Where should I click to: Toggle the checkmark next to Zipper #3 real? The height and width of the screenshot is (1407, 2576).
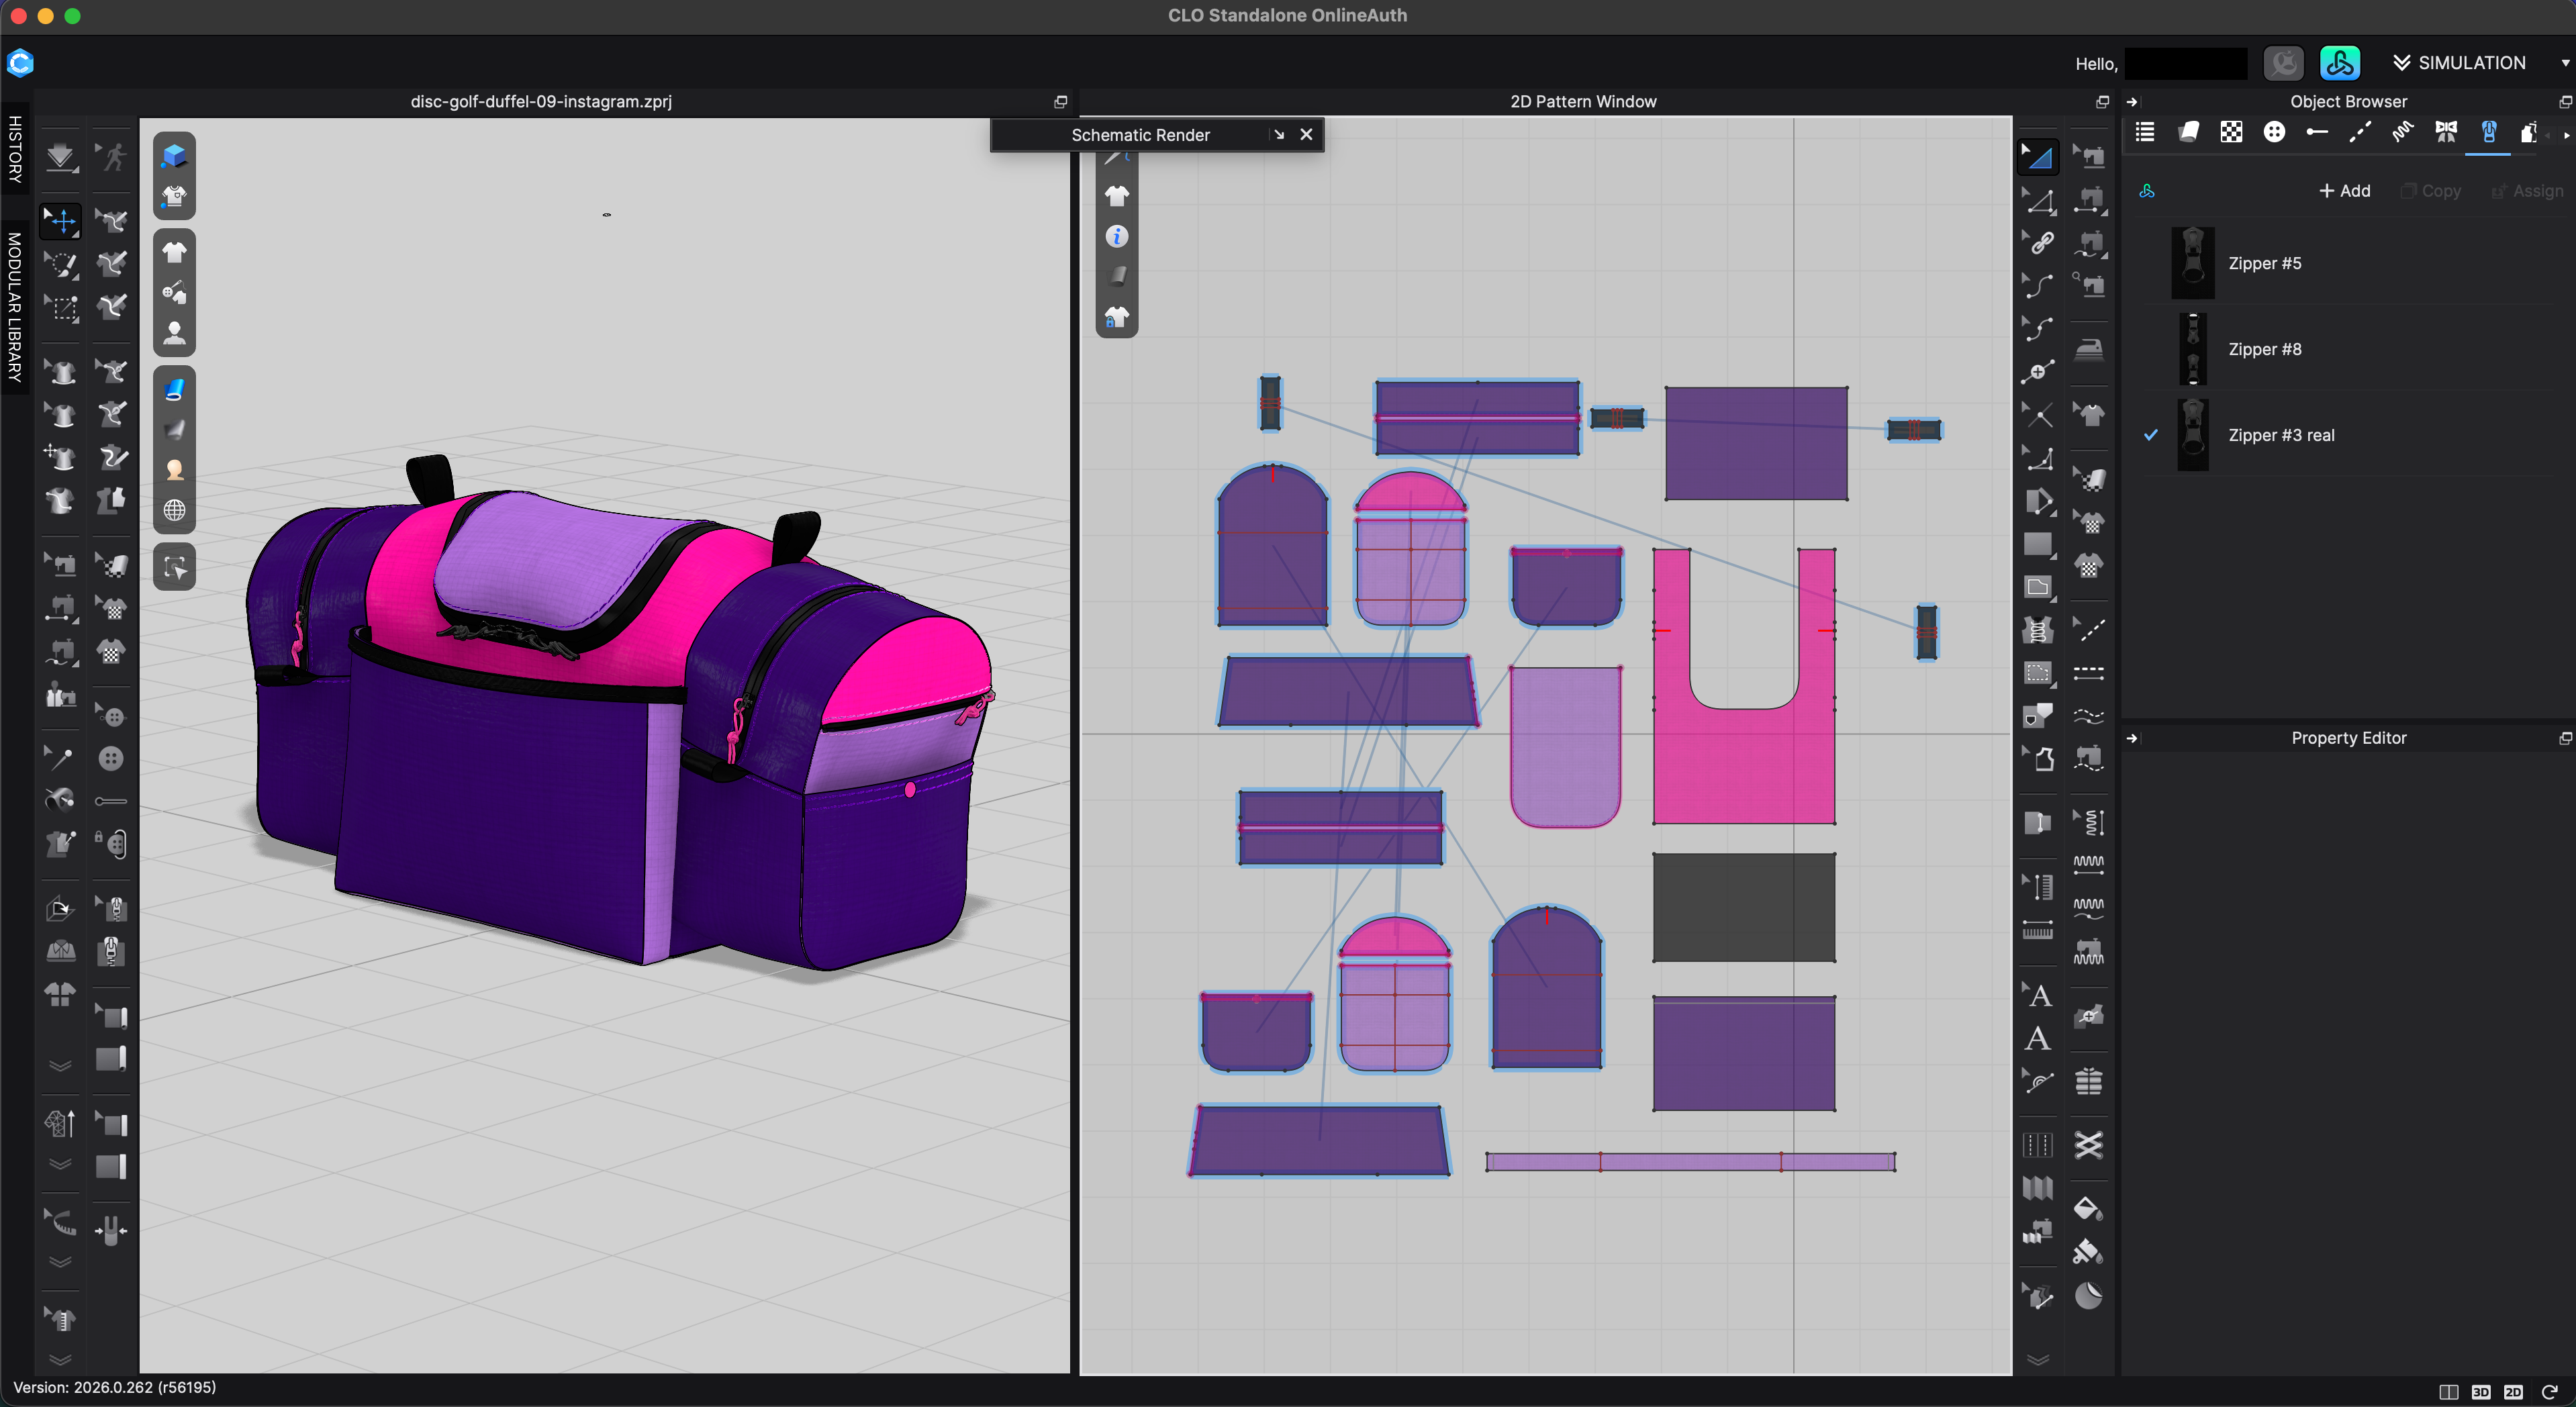(2151, 435)
